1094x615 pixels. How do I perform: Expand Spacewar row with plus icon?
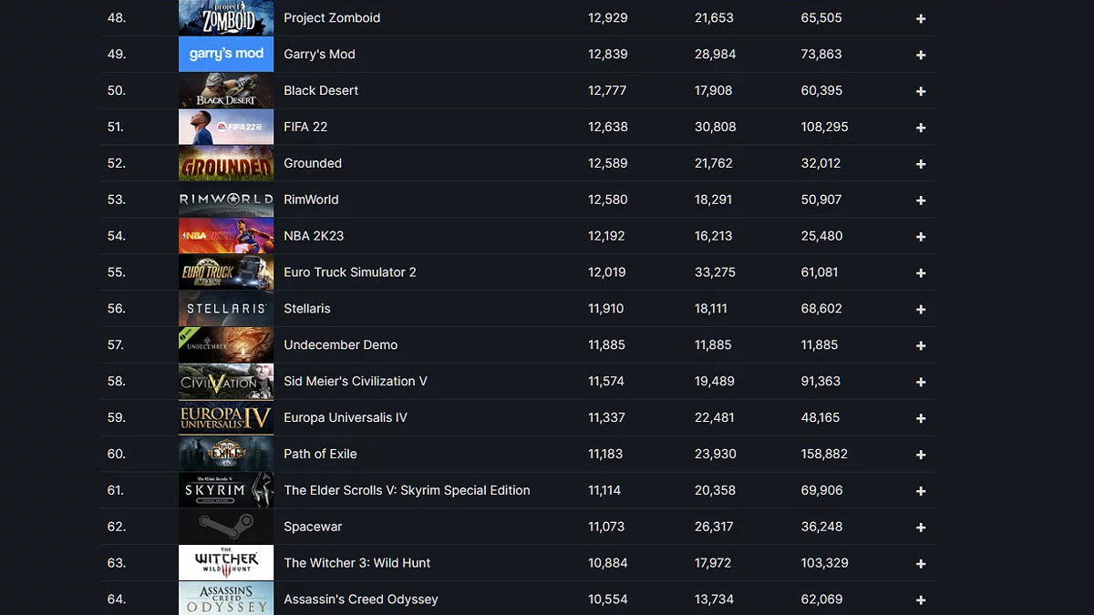921,528
